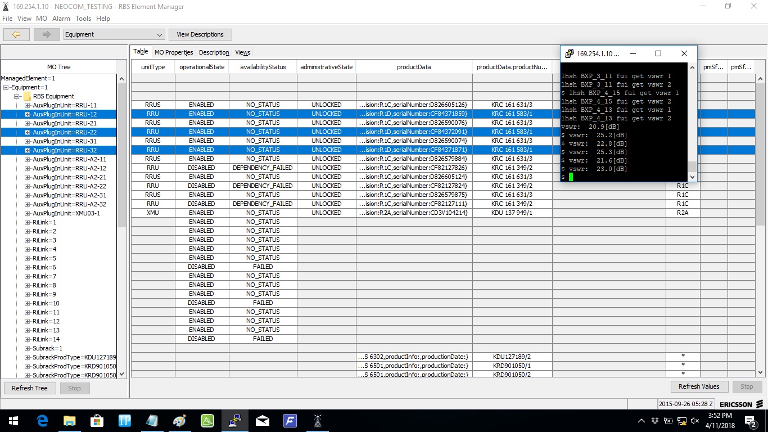Open the Windows notification center
Image resolution: width=768 pixels, height=432 pixels.
click(x=751, y=421)
